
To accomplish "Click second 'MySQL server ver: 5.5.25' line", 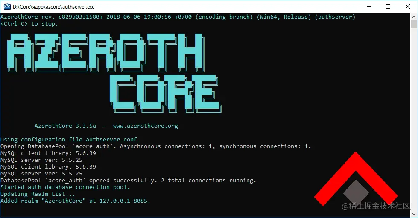I will [41, 174].
